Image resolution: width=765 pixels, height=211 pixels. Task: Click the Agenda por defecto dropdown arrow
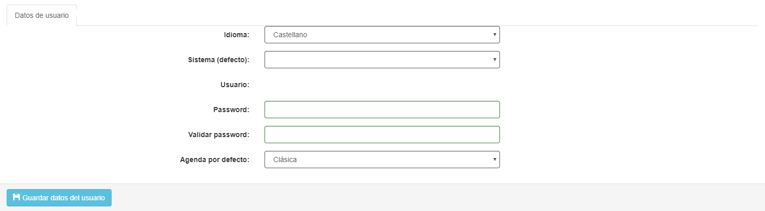(494, 160)
